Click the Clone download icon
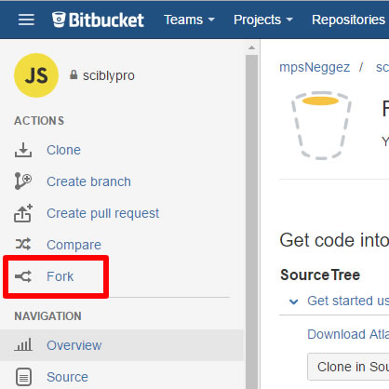 (x=23, y=150)
